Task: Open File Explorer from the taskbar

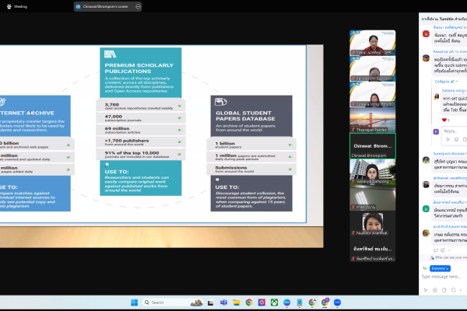Action: 237,302
